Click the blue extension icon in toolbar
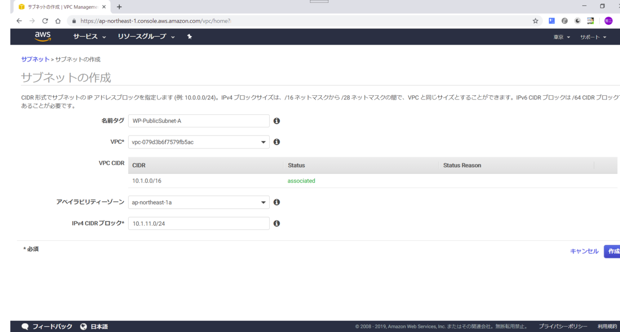The height and width of the screenshot is (332, 620). click(552, 21)
